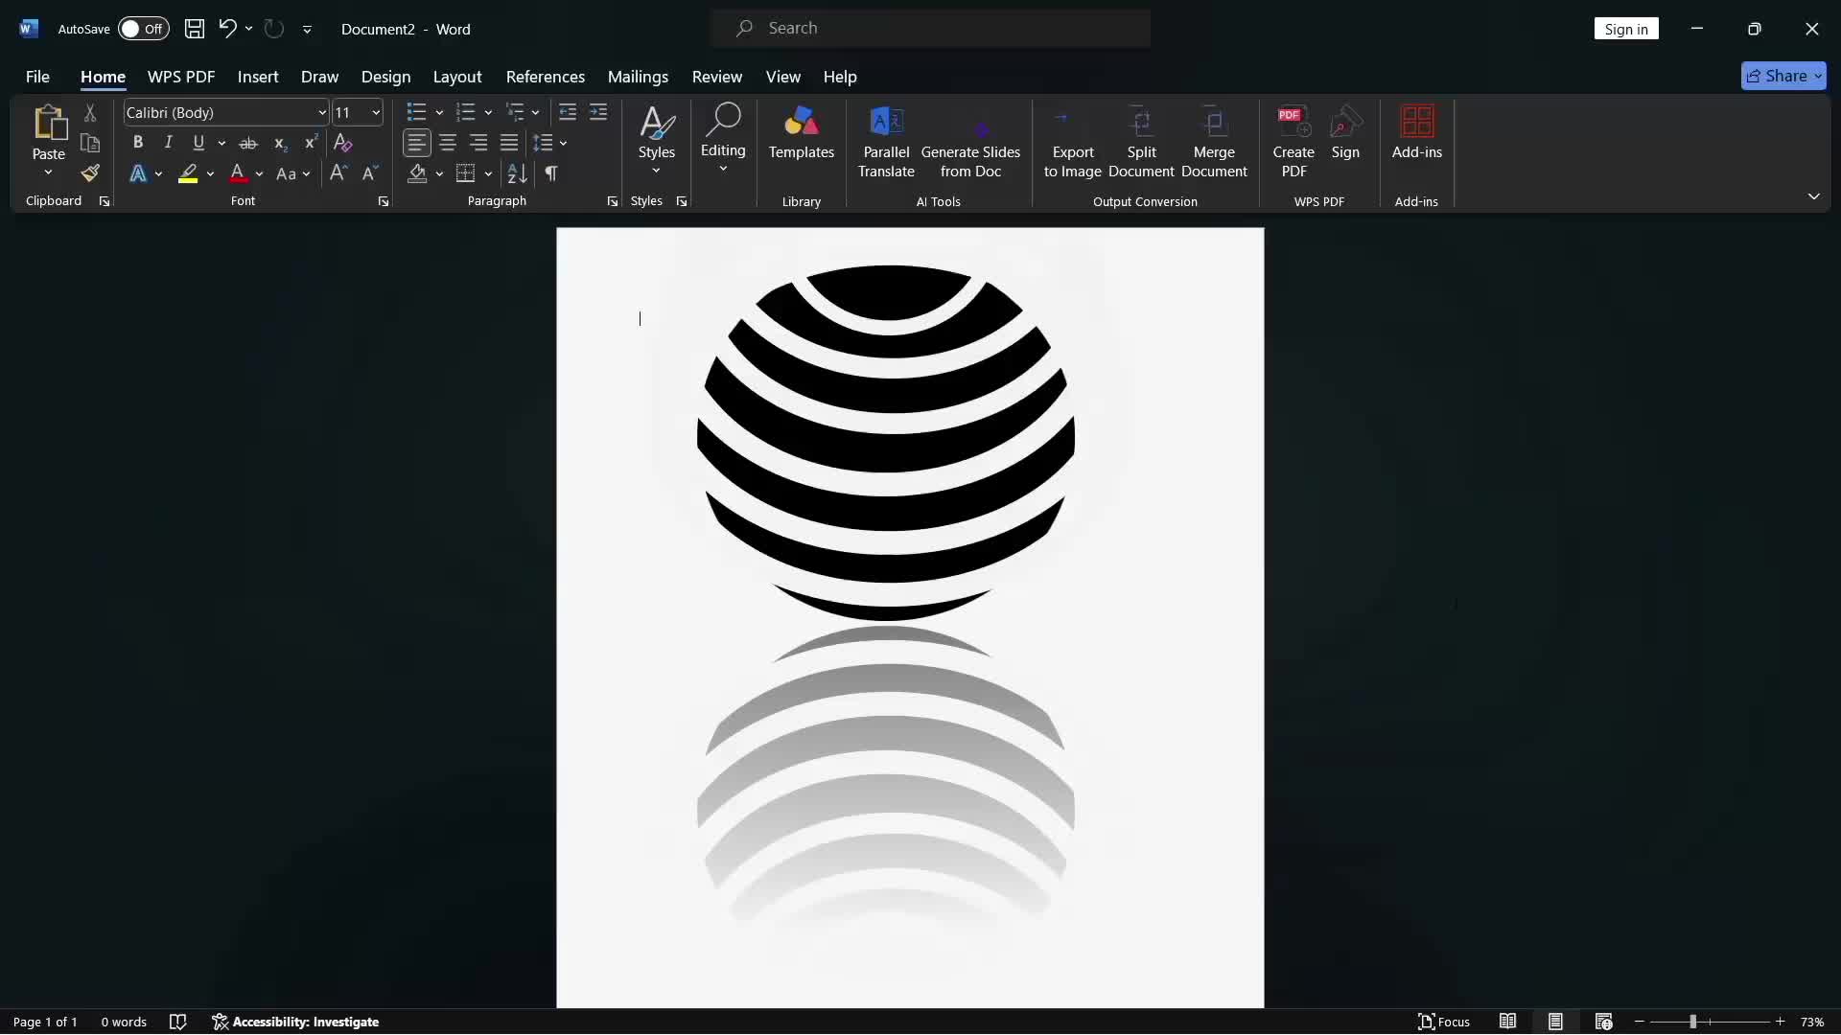Viewport: 1841px width, 1035px height.
Task: Click the Increase Indent icon
Action: 598,112
